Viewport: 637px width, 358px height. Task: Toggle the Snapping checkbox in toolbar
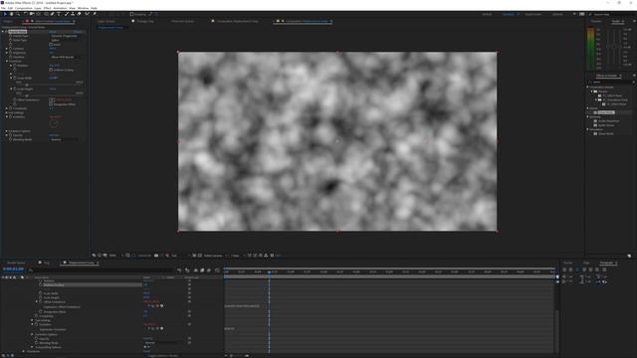(131, 14)
